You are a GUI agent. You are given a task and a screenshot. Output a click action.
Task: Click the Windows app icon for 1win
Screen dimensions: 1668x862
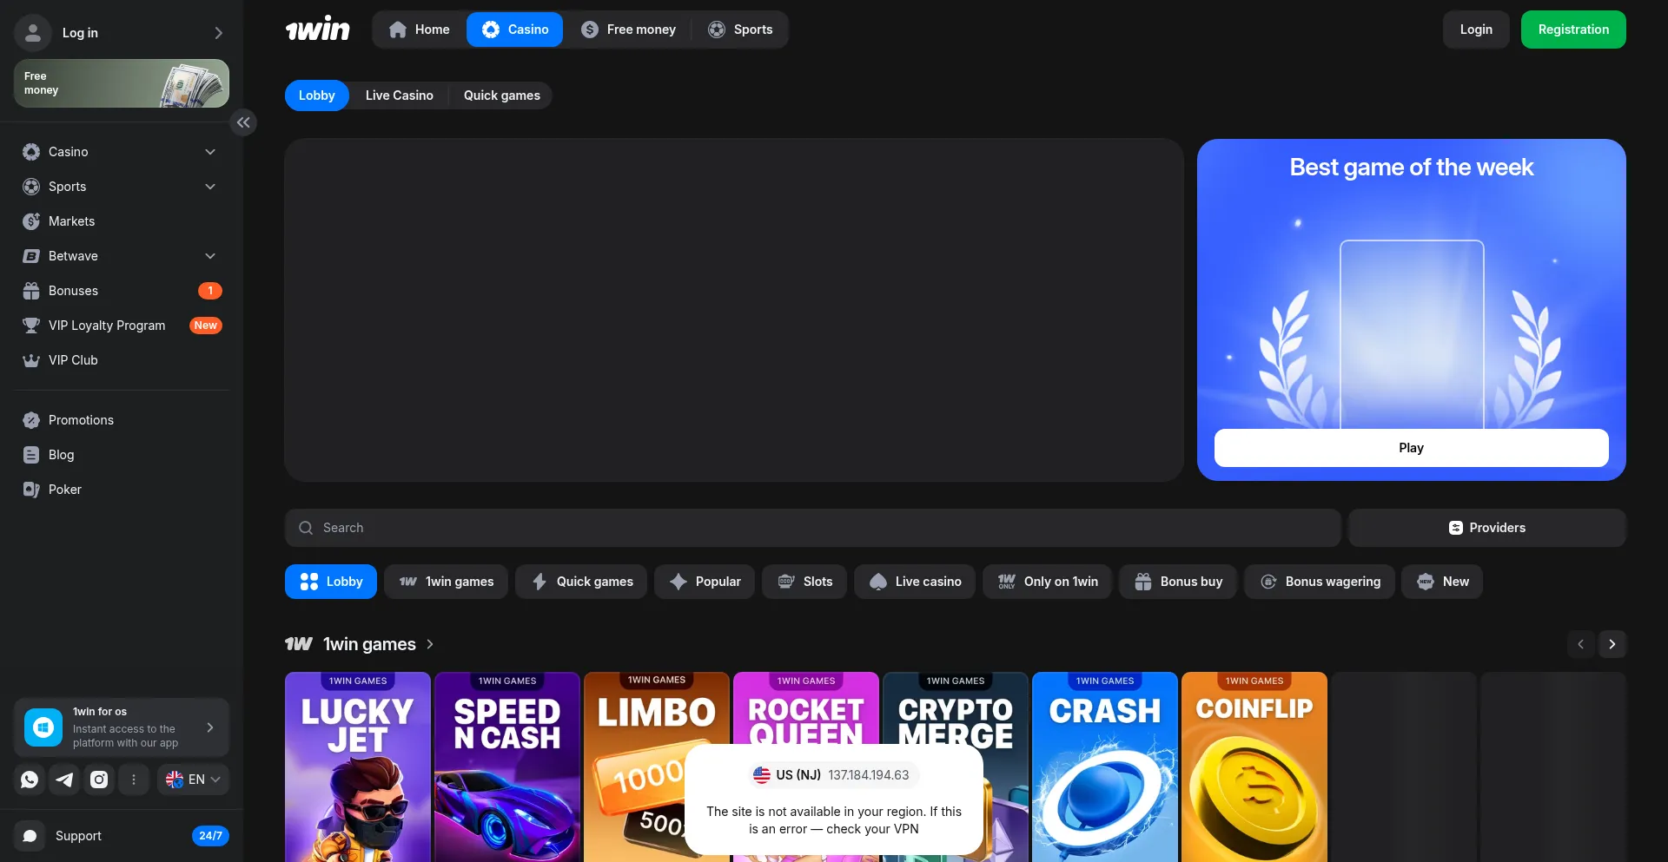(x=43, y=727)
